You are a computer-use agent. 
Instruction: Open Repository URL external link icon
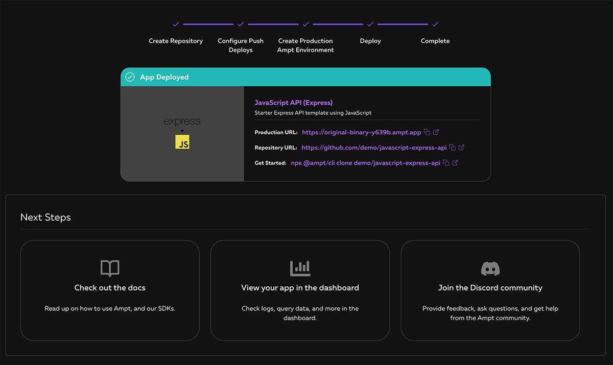(x=461, y=148)
